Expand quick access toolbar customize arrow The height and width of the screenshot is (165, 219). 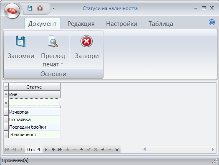tap(53, 8)
